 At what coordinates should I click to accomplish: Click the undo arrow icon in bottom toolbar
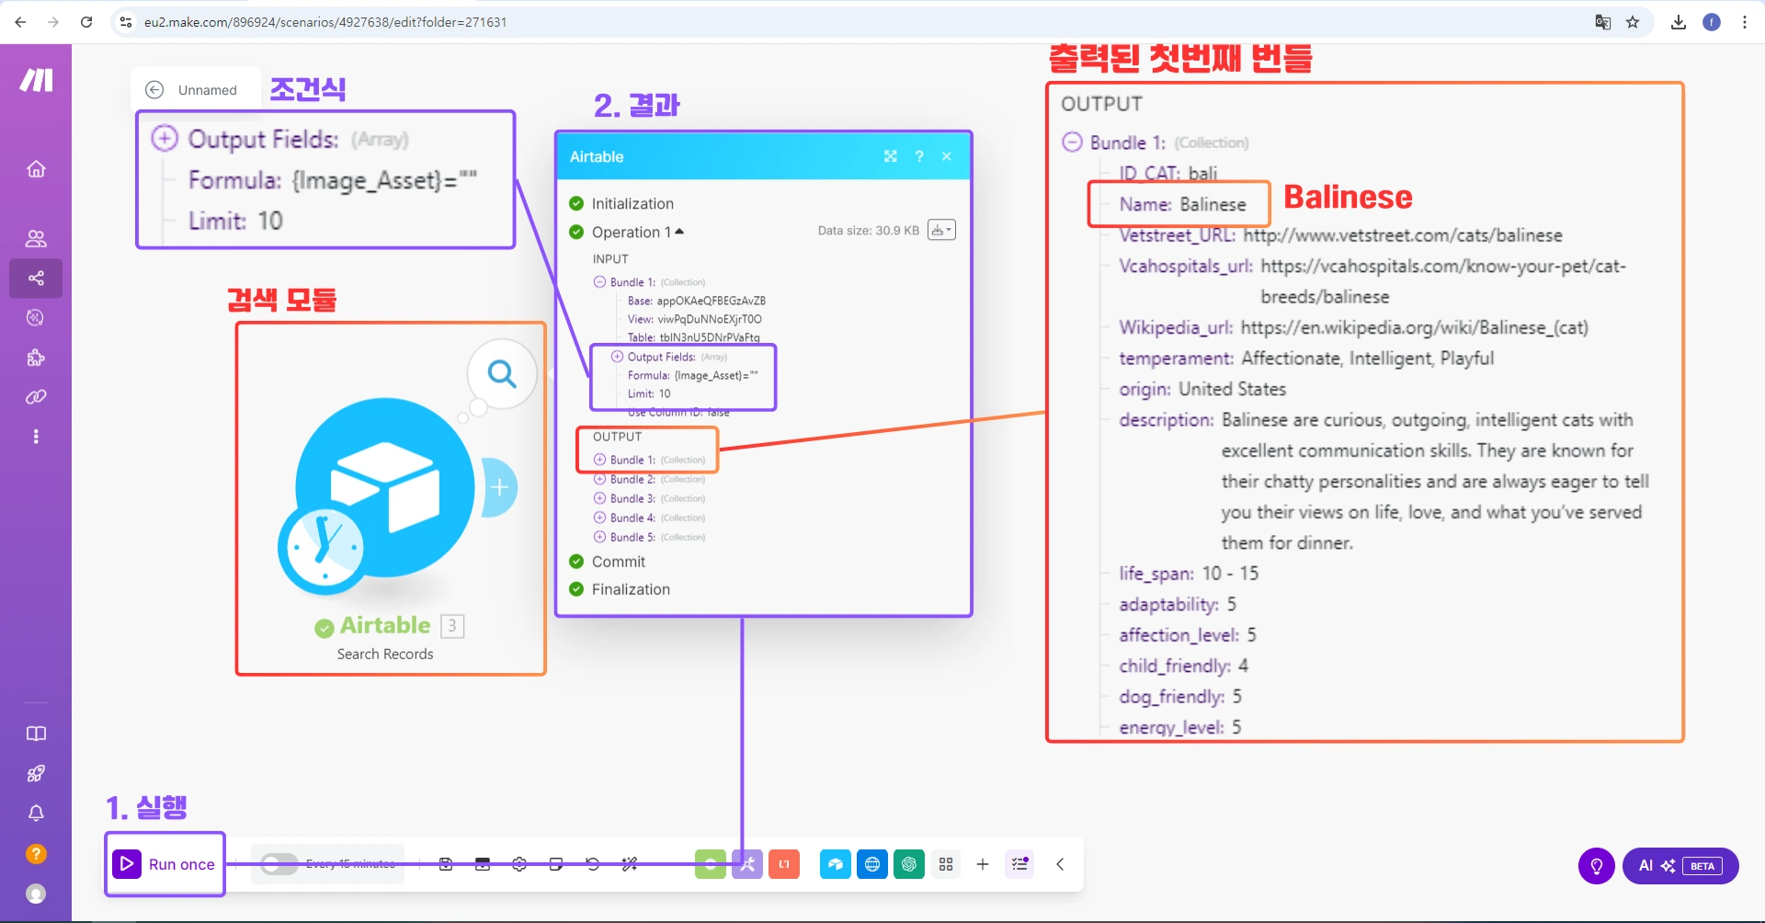[593, 864]
